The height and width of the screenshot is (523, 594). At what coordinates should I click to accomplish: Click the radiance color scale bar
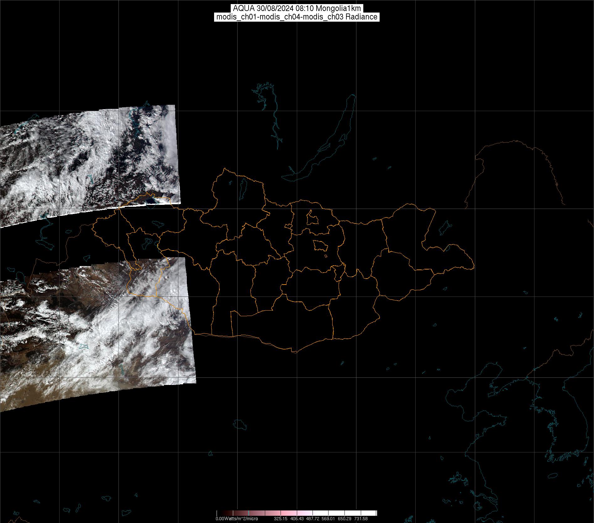(x=297, y=513)
